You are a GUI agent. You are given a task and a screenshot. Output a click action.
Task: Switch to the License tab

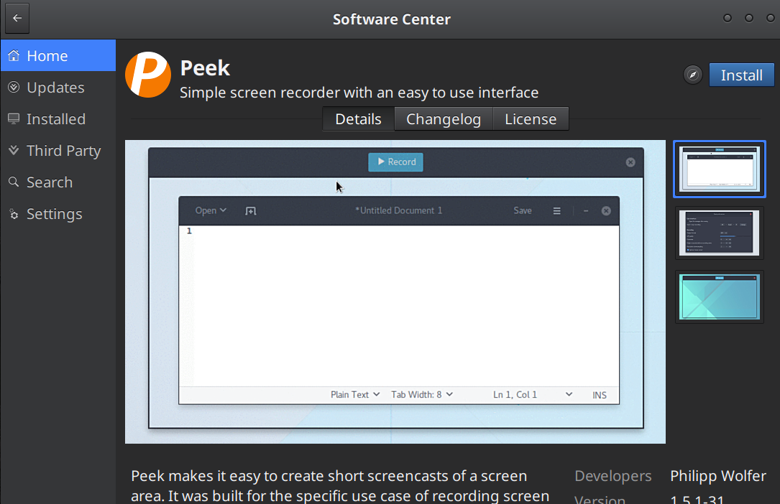[x=531, y=119]
